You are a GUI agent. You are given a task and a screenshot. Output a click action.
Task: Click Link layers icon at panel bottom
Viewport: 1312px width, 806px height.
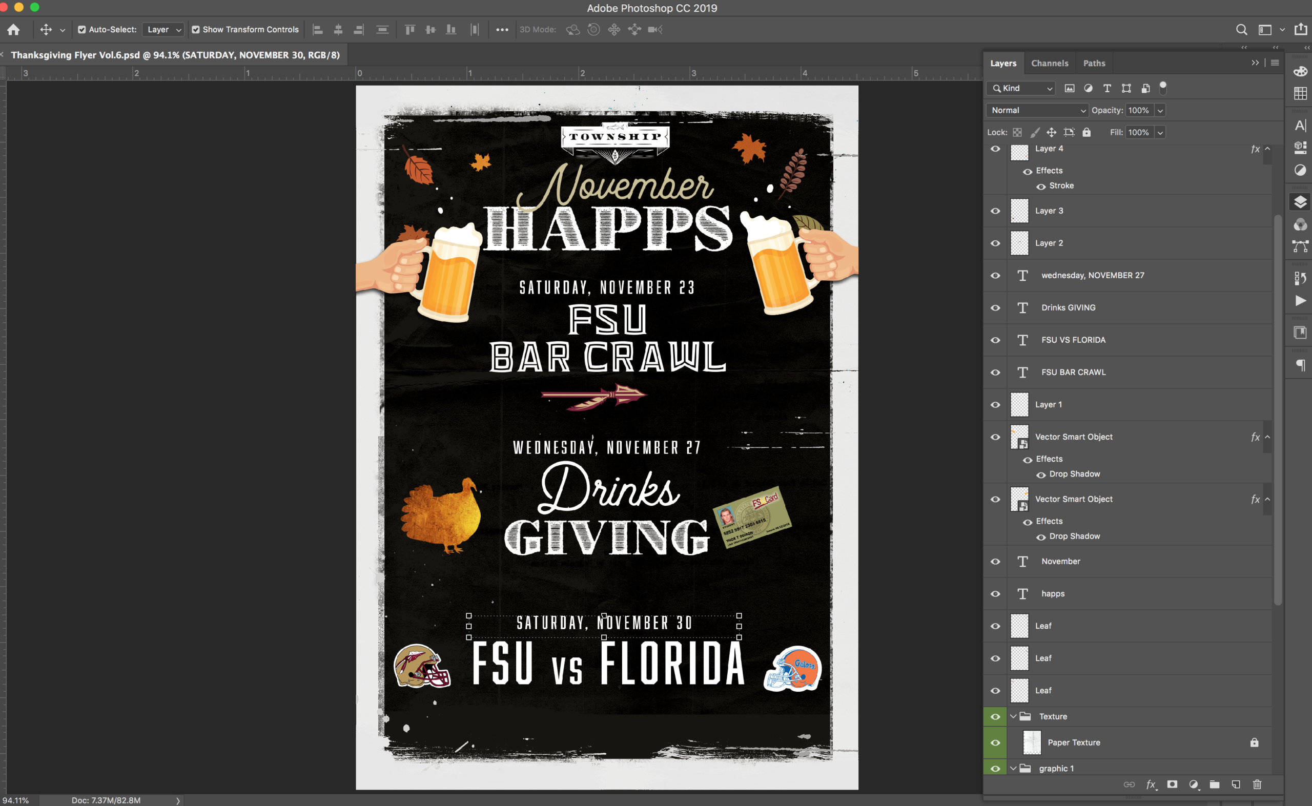tap(1129, 784)
